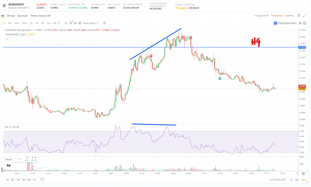The width and height of the screenshot is (311, 187).
Task: Select the 1h timeframe
Action: (31, 23)
